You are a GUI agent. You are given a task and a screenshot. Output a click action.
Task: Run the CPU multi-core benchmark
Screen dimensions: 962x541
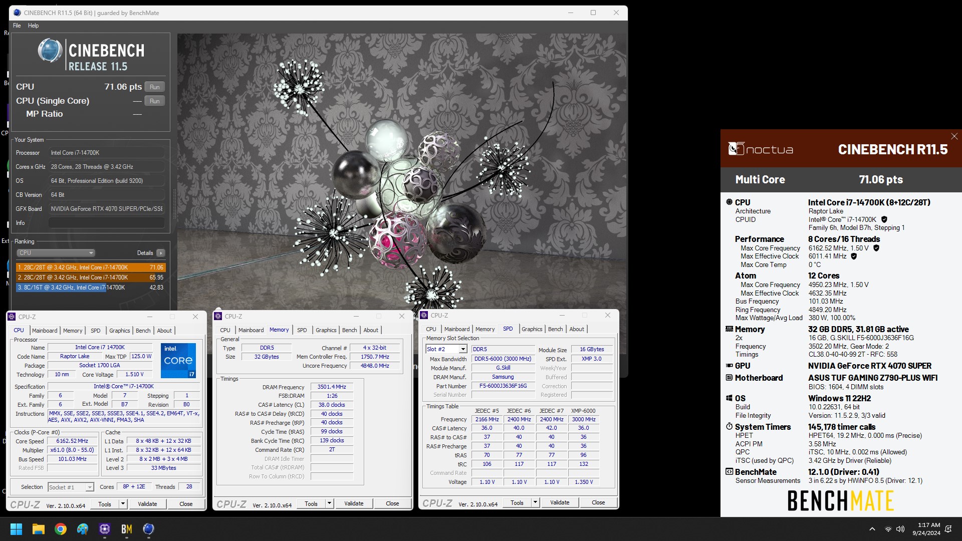click(x=155, y=87)
